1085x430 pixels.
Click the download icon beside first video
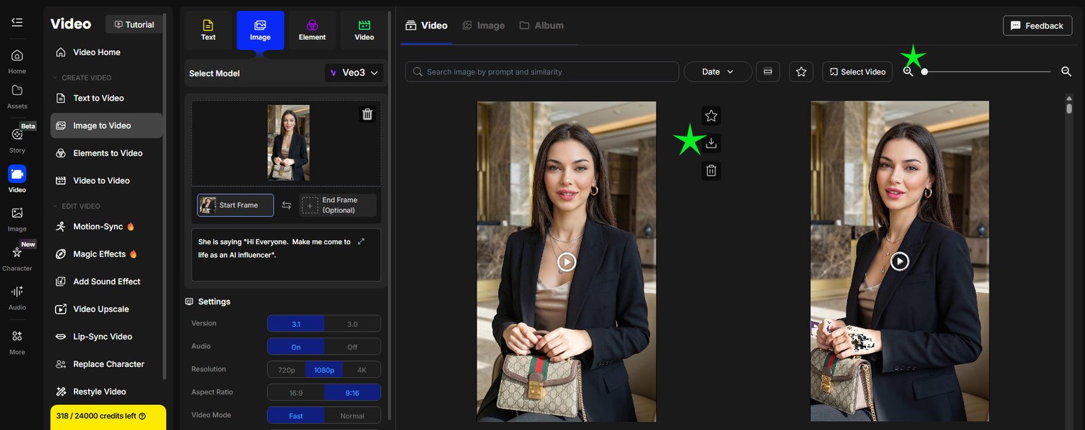(x=711, y=143)
